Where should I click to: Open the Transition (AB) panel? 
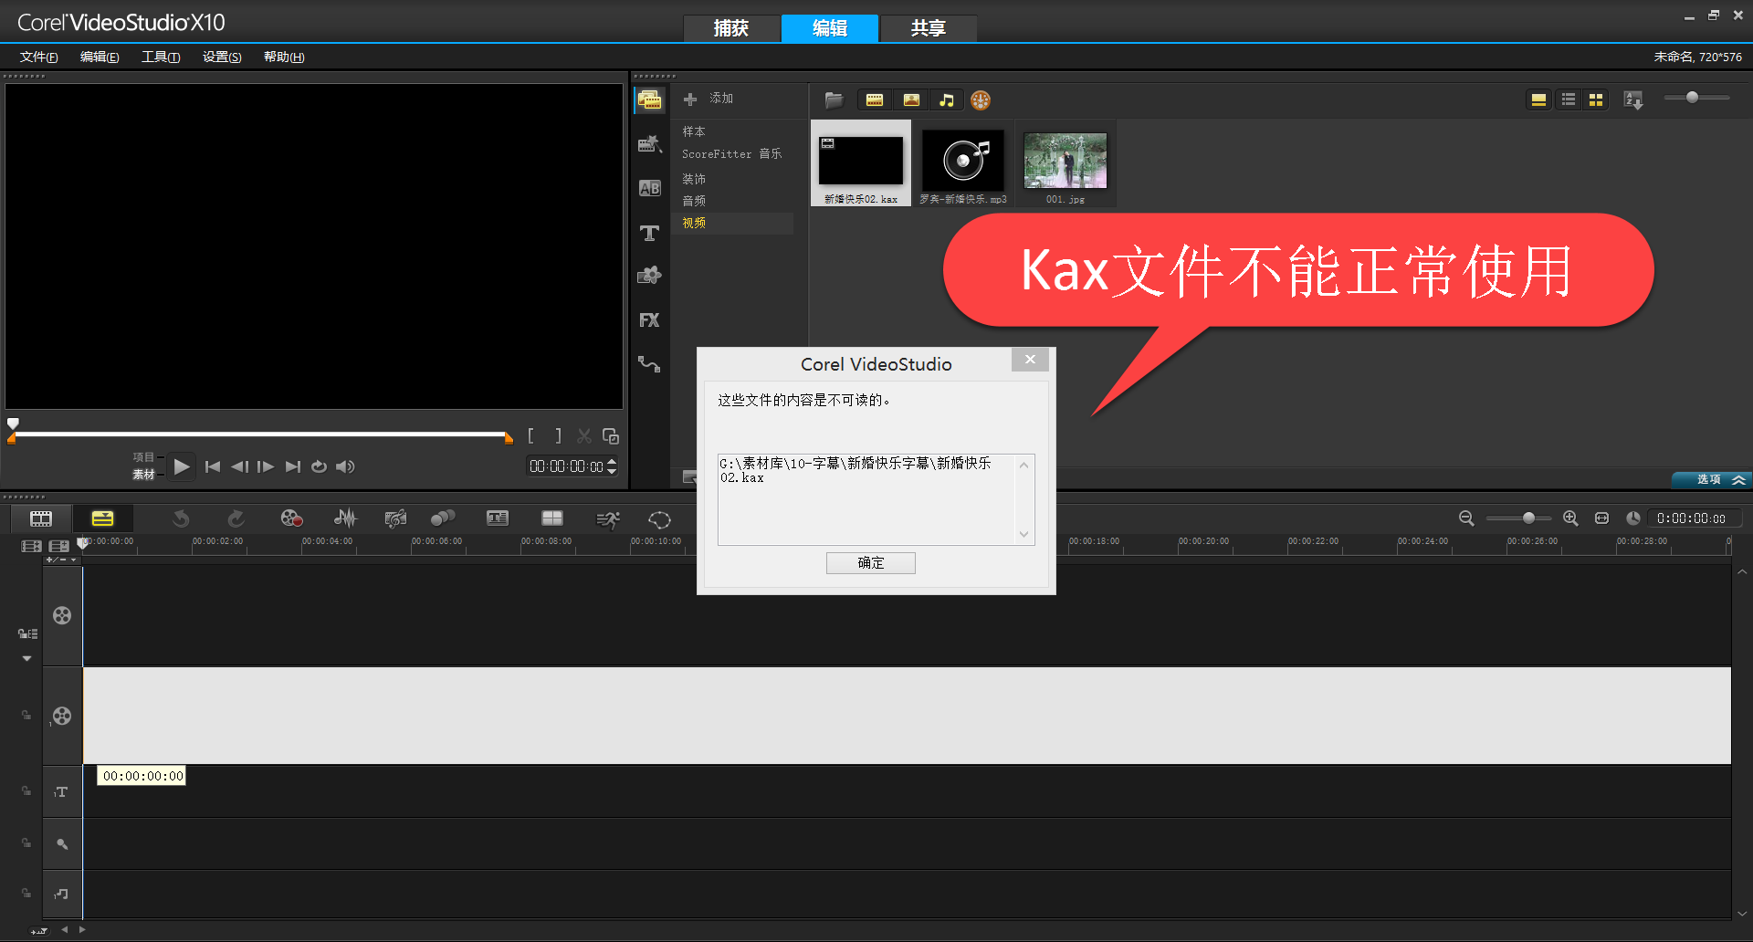[x=650, y=188]
